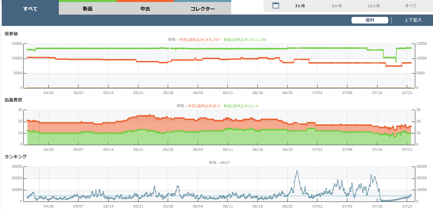Select the 中古 tab

coord(145,9)
